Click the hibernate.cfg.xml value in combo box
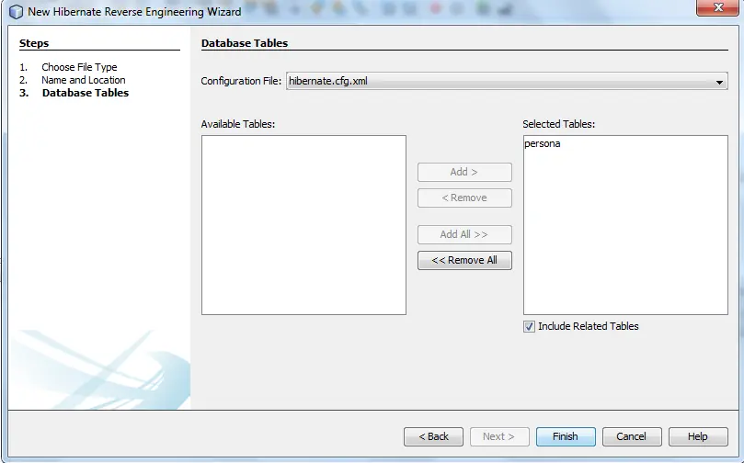Image resolution: width=744 pixels, height=463 pixels. tap(328, 81)
